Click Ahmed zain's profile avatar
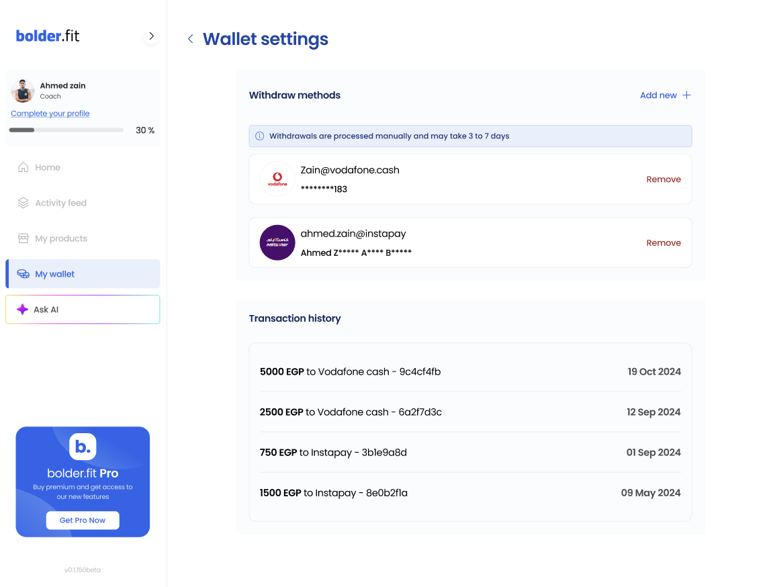771x587 pixels. [x=23, y=91]
